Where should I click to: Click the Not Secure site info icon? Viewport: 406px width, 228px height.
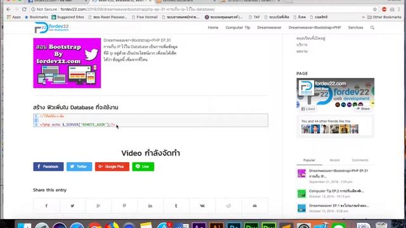pos(33,9)
